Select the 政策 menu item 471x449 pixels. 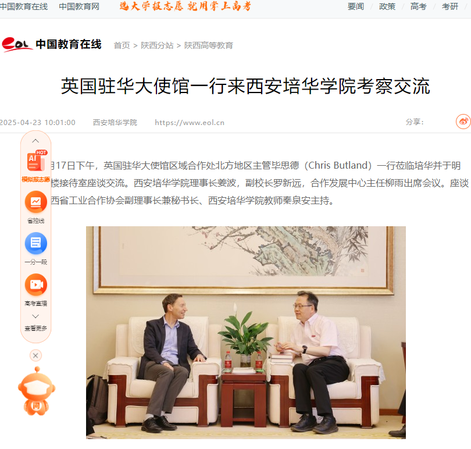(387, 6)
